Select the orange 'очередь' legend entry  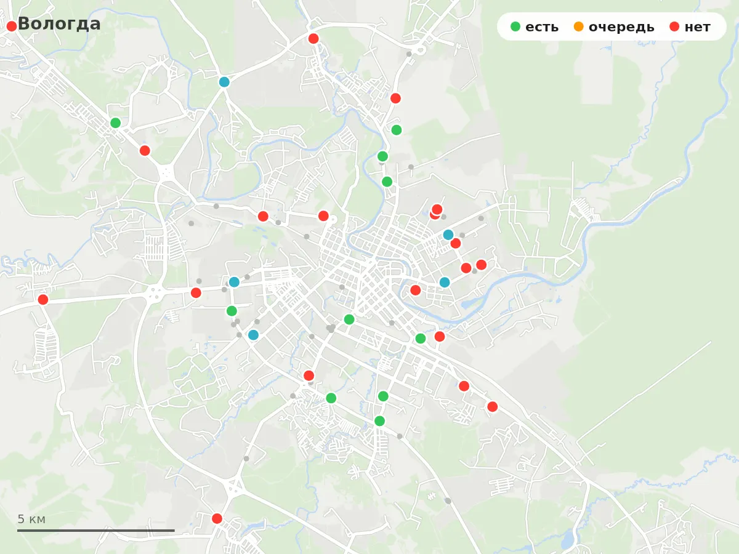click(613, 26)
